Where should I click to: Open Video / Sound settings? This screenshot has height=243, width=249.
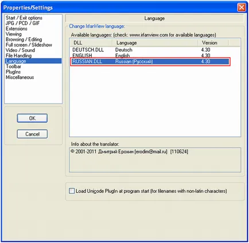(x=20, y=50)
